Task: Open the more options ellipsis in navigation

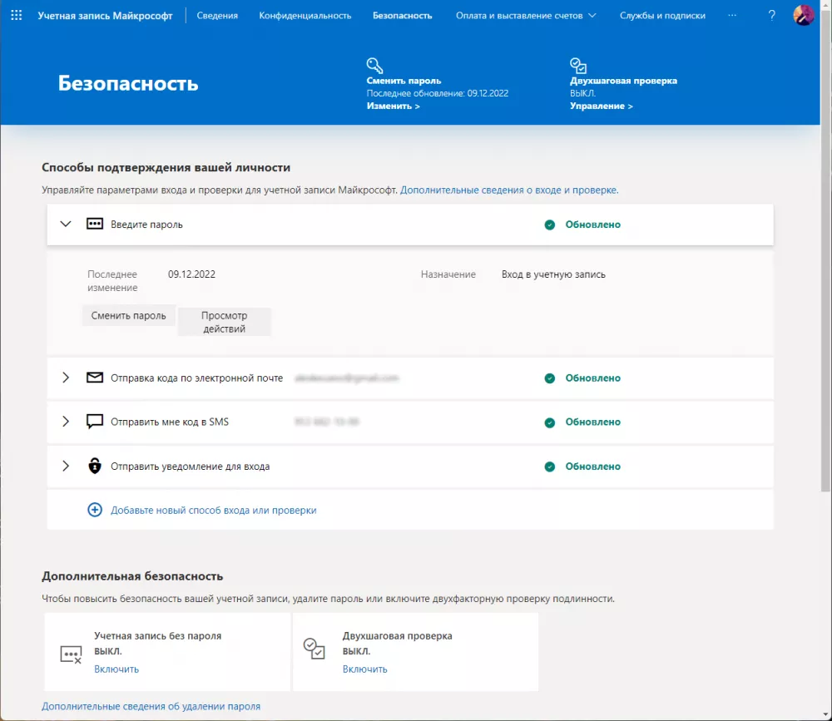Action: click(731, 15)
